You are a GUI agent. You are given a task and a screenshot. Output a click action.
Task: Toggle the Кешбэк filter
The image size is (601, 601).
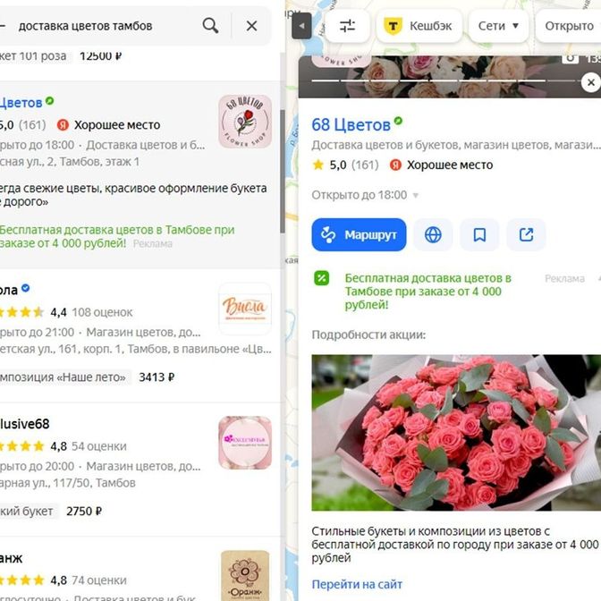pyautogui.click(x=419, y=26)
